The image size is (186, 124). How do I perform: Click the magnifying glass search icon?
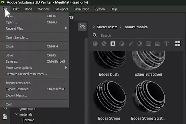(95, 35)
